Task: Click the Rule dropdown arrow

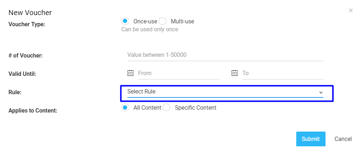Action: 321,93
